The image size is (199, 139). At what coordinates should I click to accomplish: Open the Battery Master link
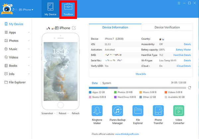click(x=183, y=50)
